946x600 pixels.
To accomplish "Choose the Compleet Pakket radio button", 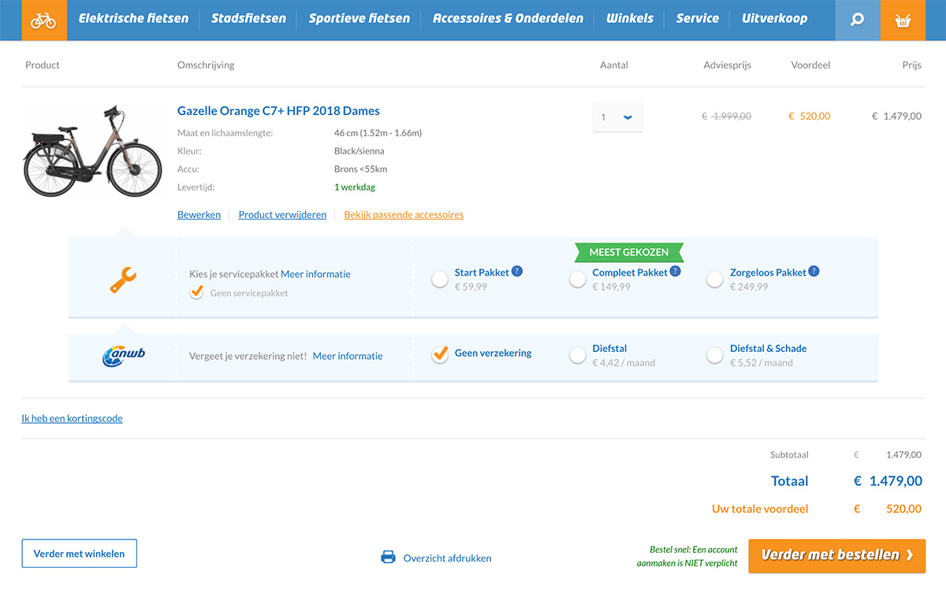I will coord(578,280).
